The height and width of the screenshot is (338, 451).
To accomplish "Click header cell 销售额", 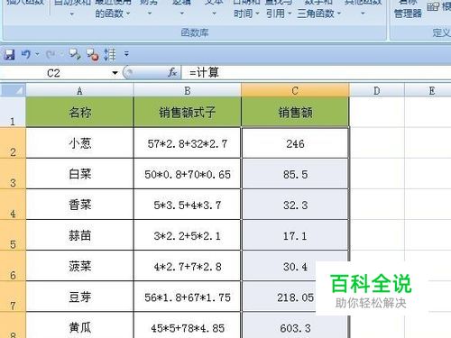I will tap(295, 113).
